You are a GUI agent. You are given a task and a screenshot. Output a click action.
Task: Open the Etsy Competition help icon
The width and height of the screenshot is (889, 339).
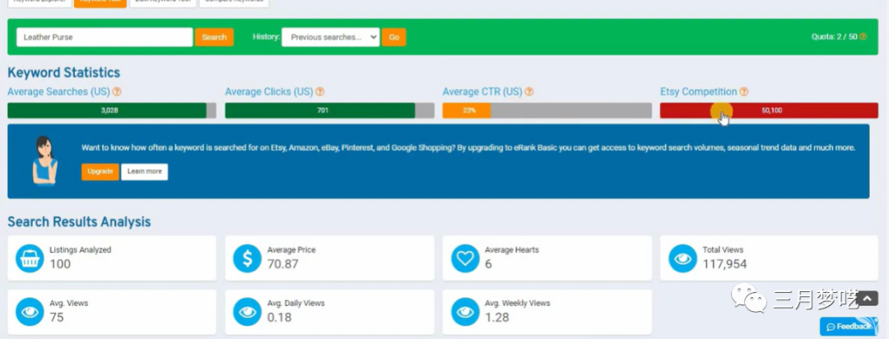[744, 92]
